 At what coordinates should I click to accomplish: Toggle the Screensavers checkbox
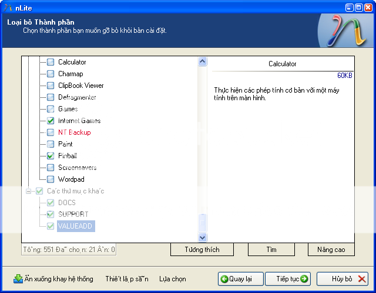coord(51,168)
